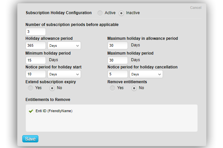Click the Minimum holiday period input

[35, 60]
